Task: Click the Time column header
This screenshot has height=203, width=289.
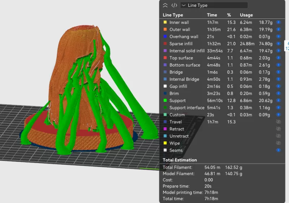Action: [212, 15]
